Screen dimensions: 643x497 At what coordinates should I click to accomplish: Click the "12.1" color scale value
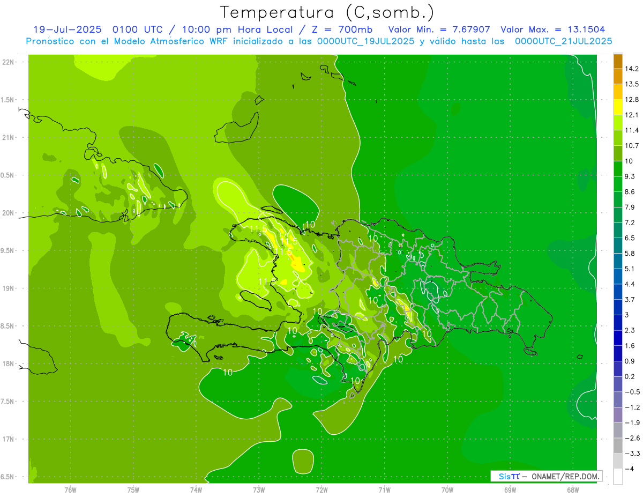point(632,115)
